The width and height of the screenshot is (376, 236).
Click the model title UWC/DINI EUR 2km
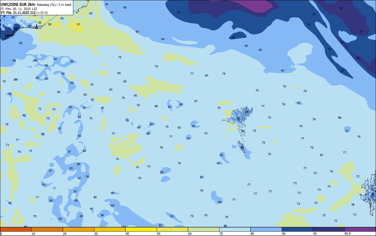[18, 4]
